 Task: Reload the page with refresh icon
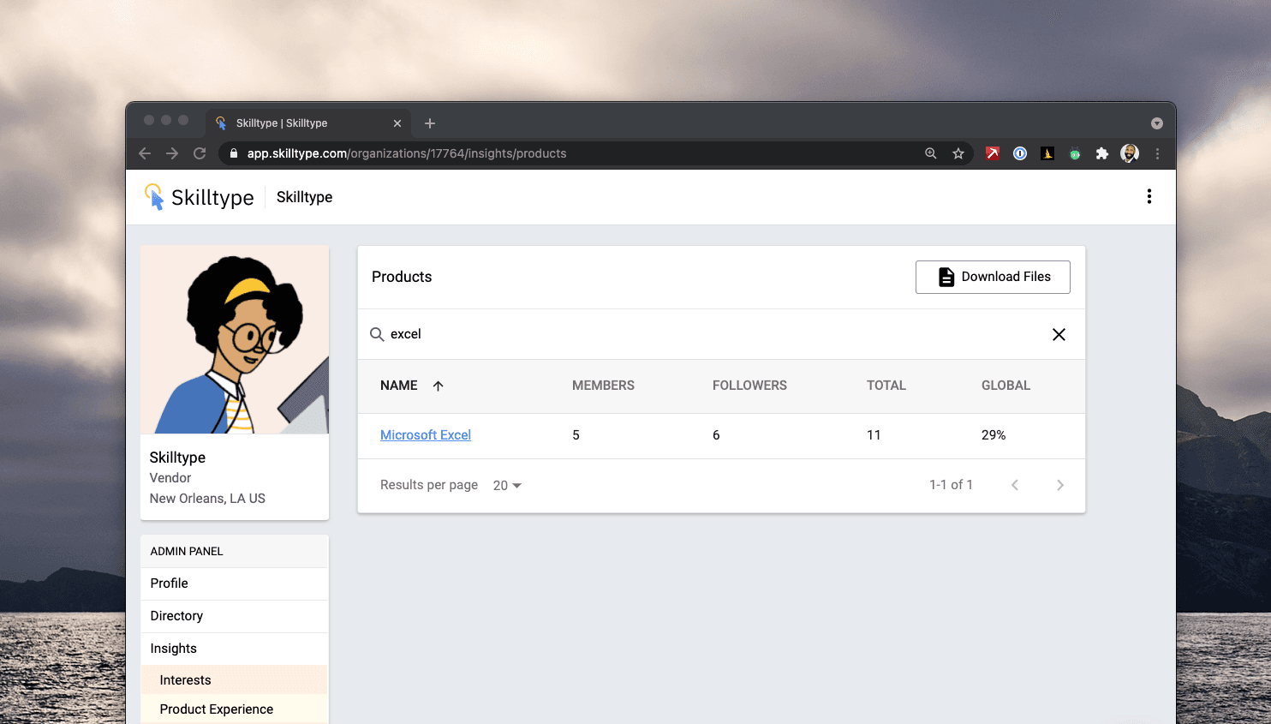click(200, 153)
